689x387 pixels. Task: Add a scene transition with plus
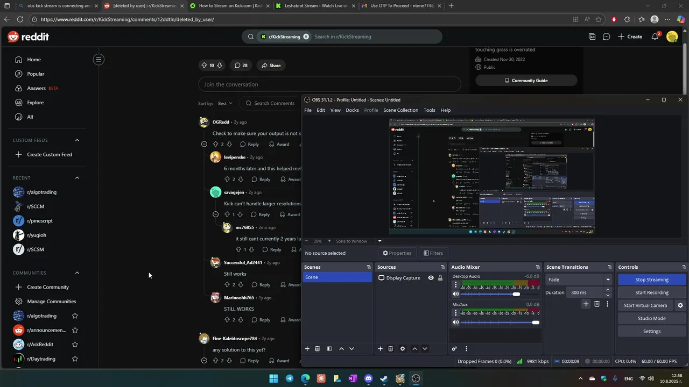pos(586,304)
